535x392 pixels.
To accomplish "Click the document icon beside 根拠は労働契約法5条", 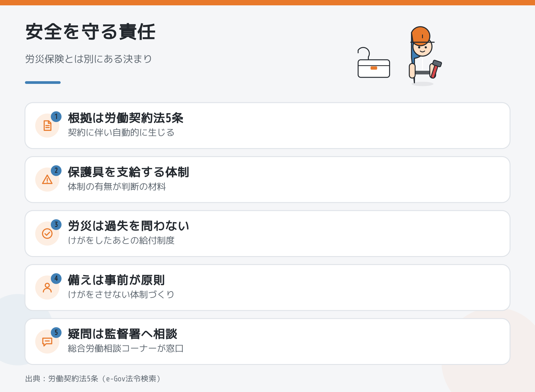I will [47, 126].
